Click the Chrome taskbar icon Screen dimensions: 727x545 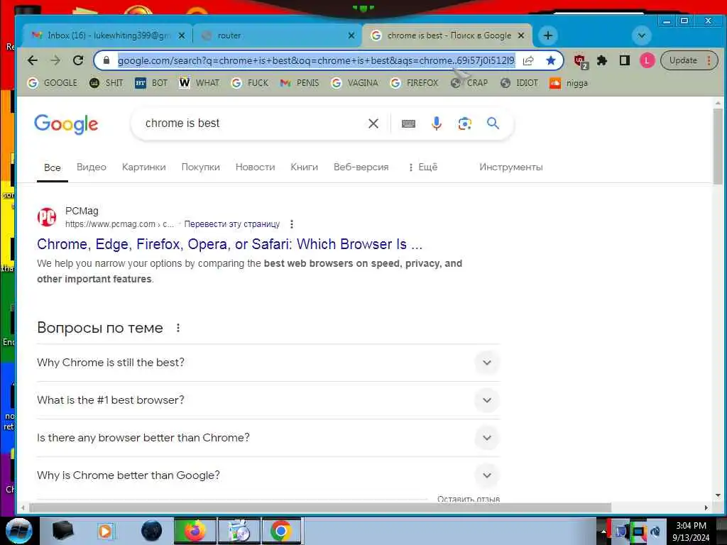281,531
